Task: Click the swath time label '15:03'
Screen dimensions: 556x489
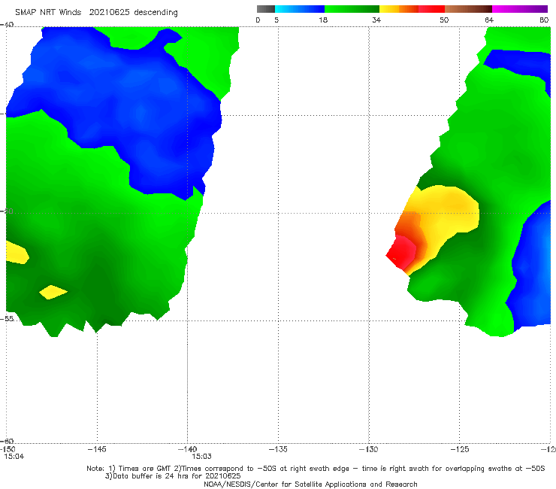Action: [202, 457]
